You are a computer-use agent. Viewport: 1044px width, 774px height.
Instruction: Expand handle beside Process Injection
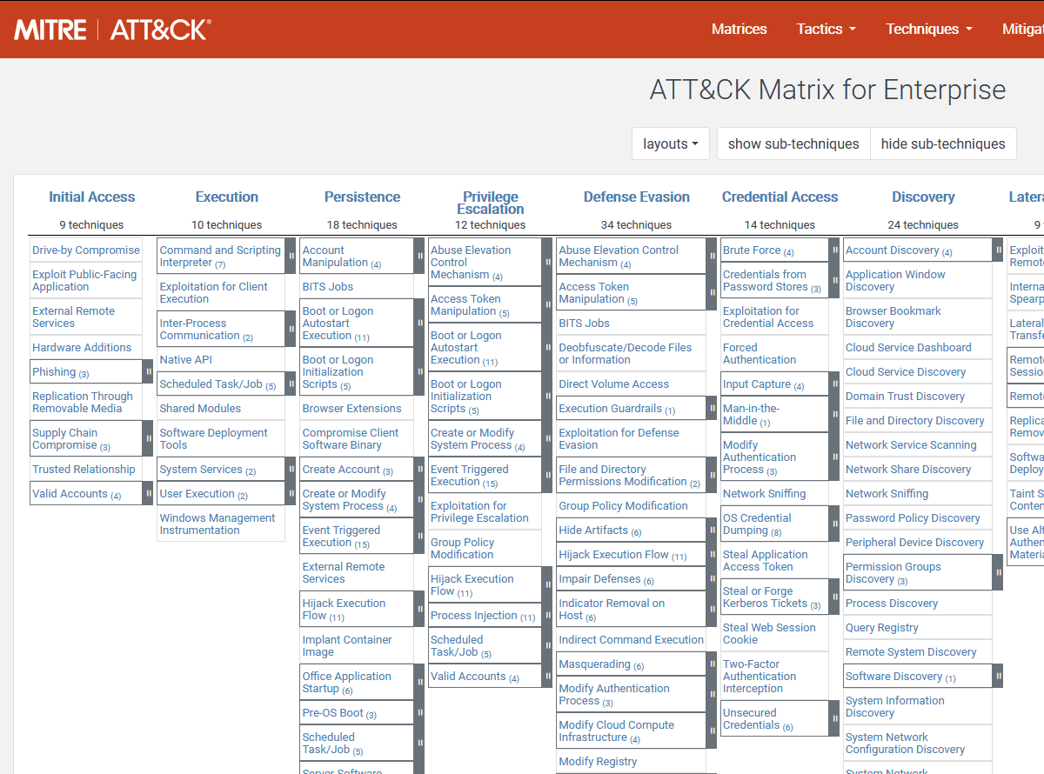point(547,615)
